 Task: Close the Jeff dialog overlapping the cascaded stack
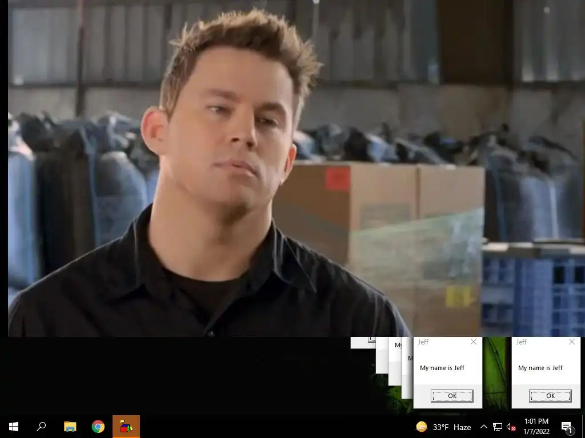click(x=474, y=342)
